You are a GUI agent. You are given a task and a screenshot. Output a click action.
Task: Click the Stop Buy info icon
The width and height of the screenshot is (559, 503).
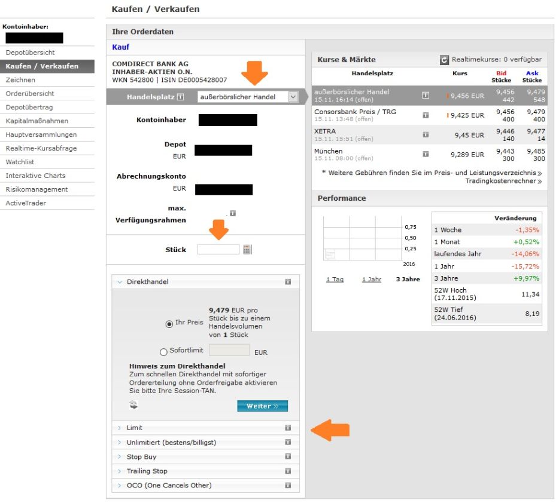point(288,456)
